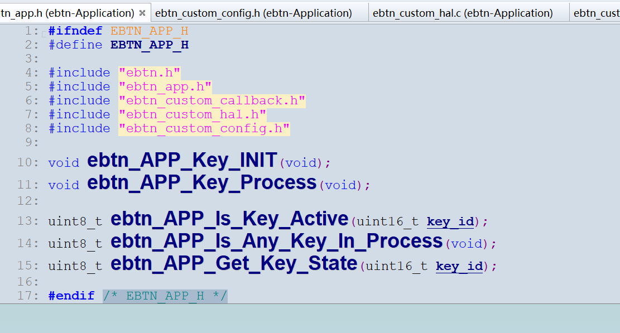The height and width of the screenshot is (333, 620).
Task: Click line number 12 in the gutter
Action: click(x=27, y=201)
